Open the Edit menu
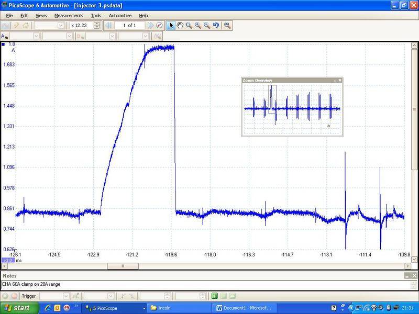Screen dimensions: 419x314 tap(24, 16)
